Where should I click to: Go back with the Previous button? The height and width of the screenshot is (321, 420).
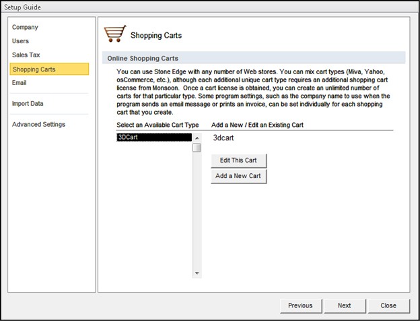(x=300, y=305)
